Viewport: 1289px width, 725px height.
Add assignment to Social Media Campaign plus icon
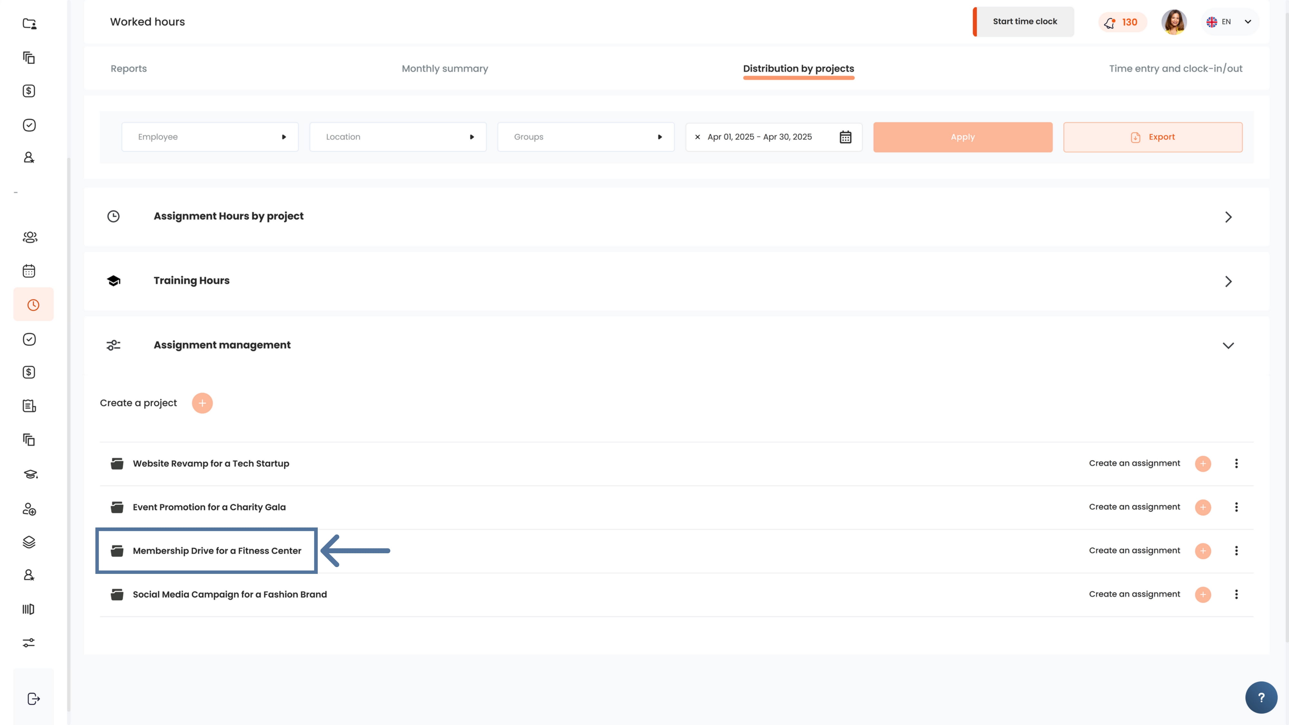(x=1203, y=594)
